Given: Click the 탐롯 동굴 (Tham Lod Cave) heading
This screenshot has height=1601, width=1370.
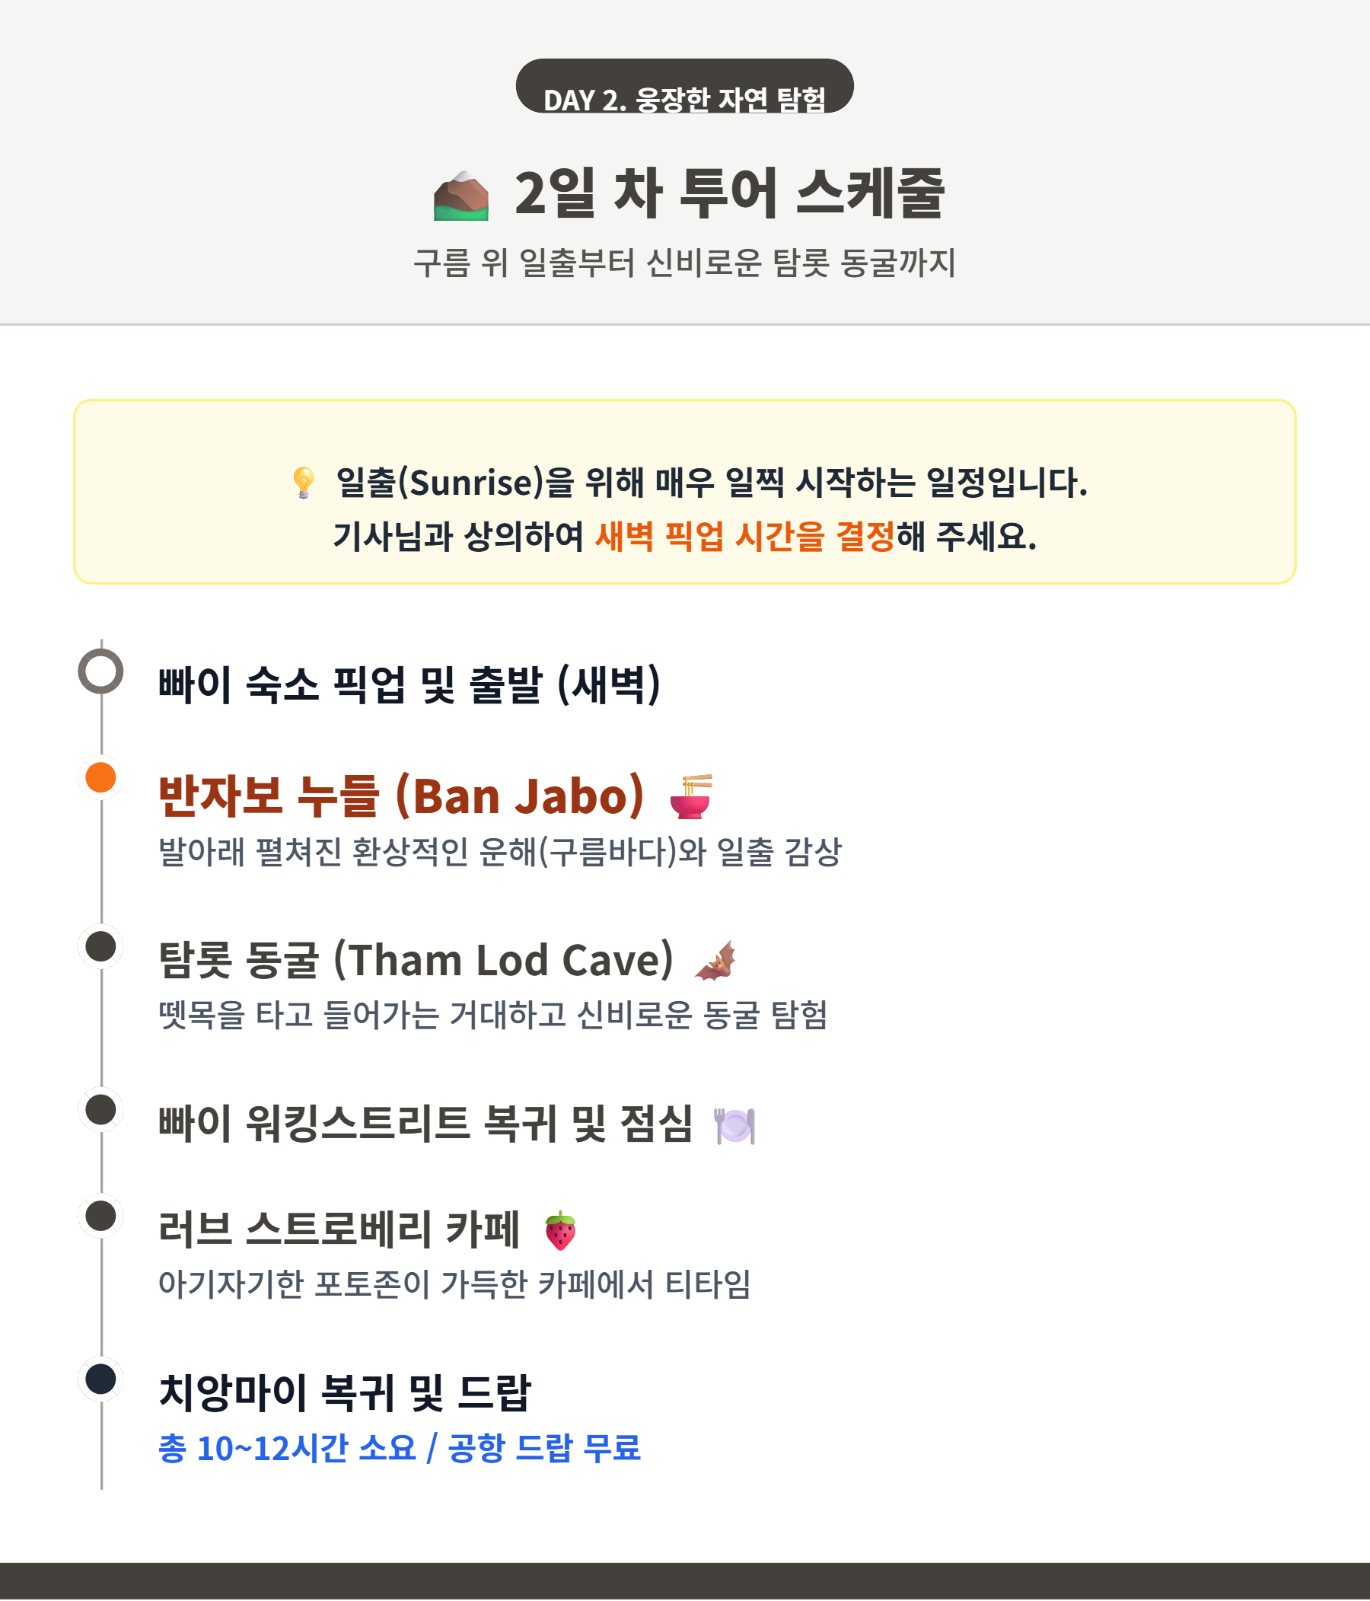Looking at the screenshot, I should (x=416, y=961).
